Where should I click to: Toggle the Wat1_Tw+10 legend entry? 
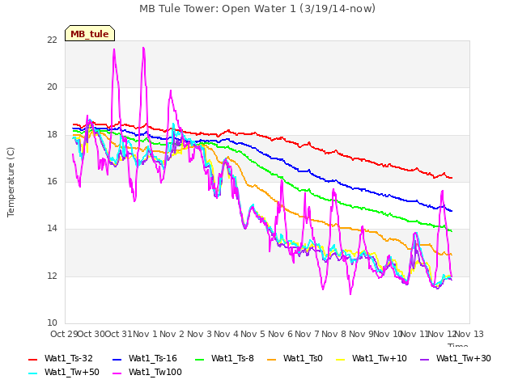[x=372, y=358]
